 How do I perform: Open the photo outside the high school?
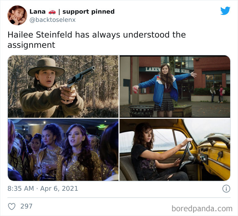click(x=175, y=86)
